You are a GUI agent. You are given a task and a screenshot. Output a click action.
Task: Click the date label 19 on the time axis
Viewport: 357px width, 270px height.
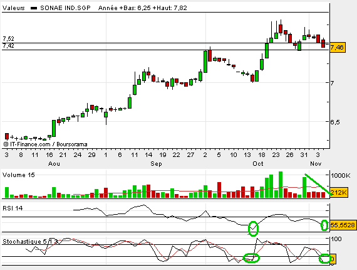click(x=163, y=155)
